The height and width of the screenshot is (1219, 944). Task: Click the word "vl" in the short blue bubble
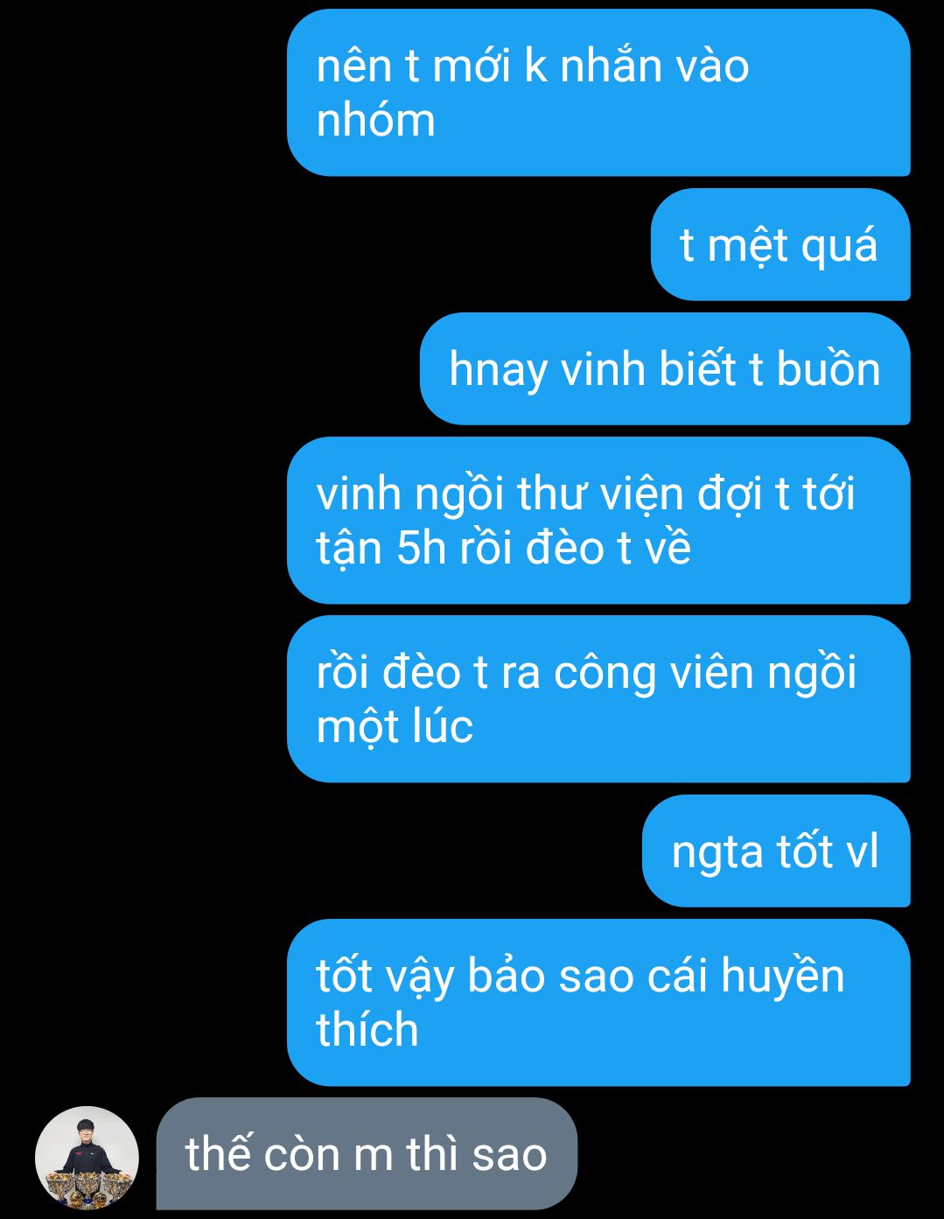[x=863, y=851]
